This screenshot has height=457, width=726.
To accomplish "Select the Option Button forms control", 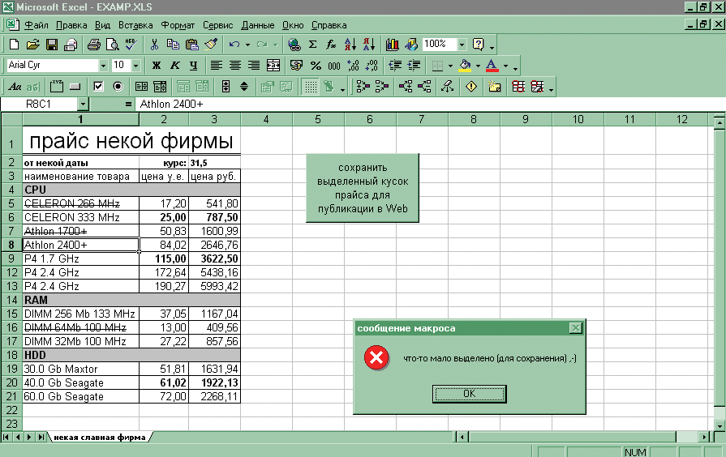I will [x=118, y=87].
